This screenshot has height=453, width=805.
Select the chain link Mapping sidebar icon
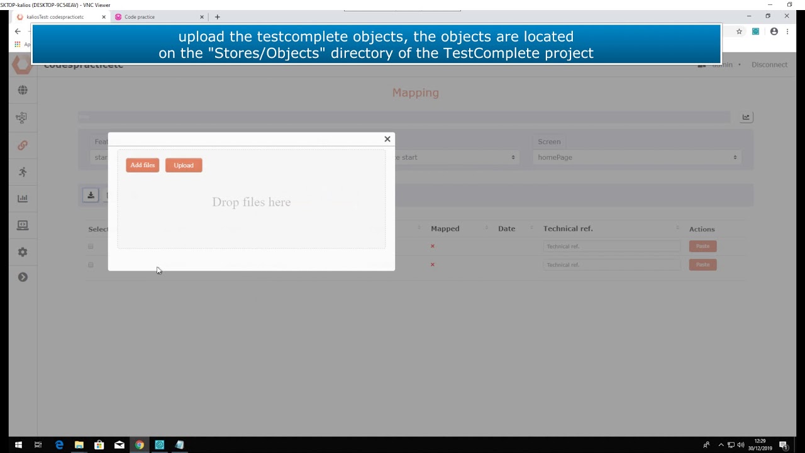pos(23,145)
